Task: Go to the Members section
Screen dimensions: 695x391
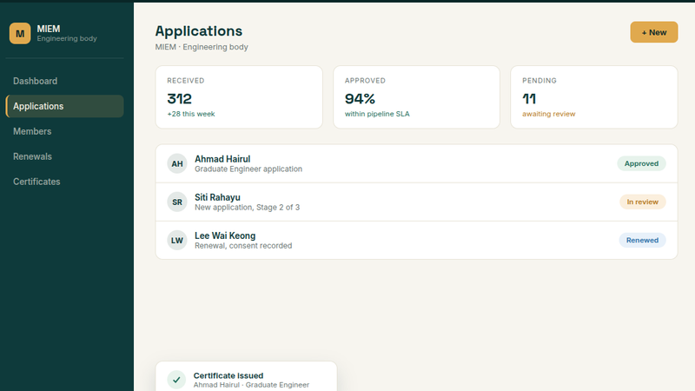Action: tap(64, 131)
